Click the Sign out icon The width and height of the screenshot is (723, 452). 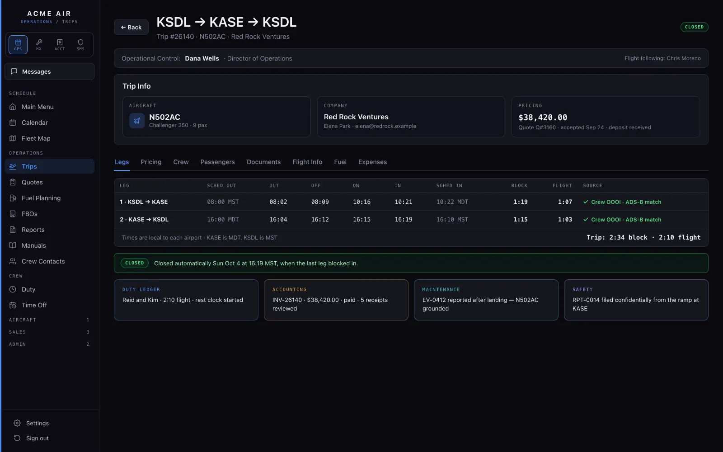pos(17,438)
